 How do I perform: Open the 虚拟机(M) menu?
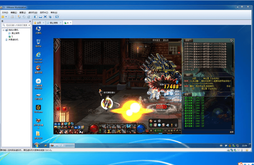click(x=33, y=12)
